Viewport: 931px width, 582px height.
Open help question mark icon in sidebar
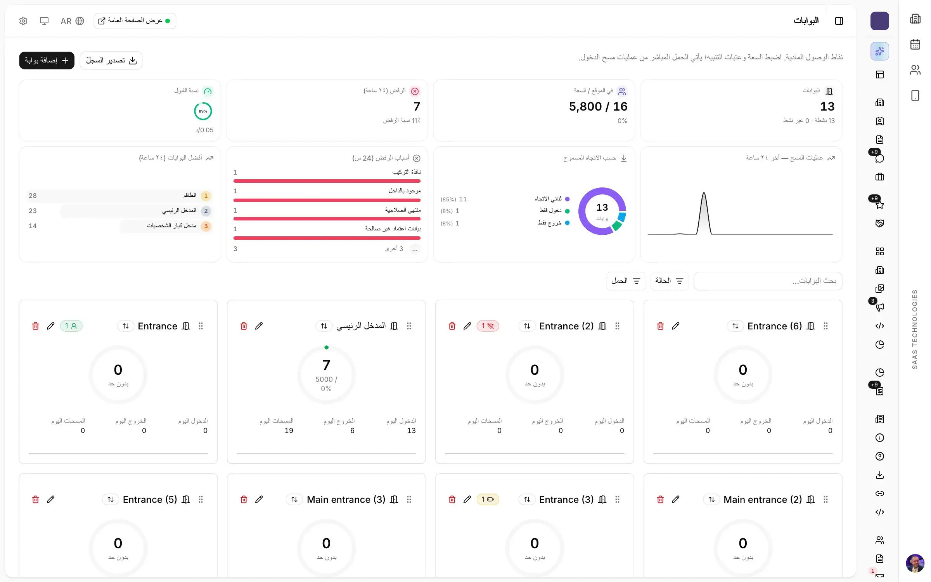[x=879, y=456]
